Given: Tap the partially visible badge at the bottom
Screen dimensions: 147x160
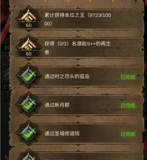Looking at the screenshot, I should click(x=28, y=155).
